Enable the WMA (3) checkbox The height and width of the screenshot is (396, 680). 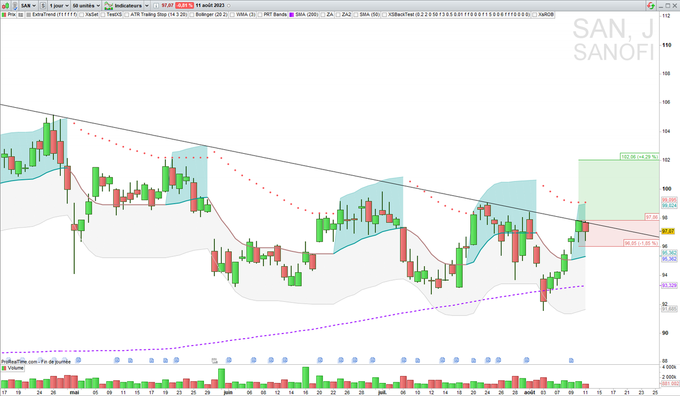pos(232,14)
